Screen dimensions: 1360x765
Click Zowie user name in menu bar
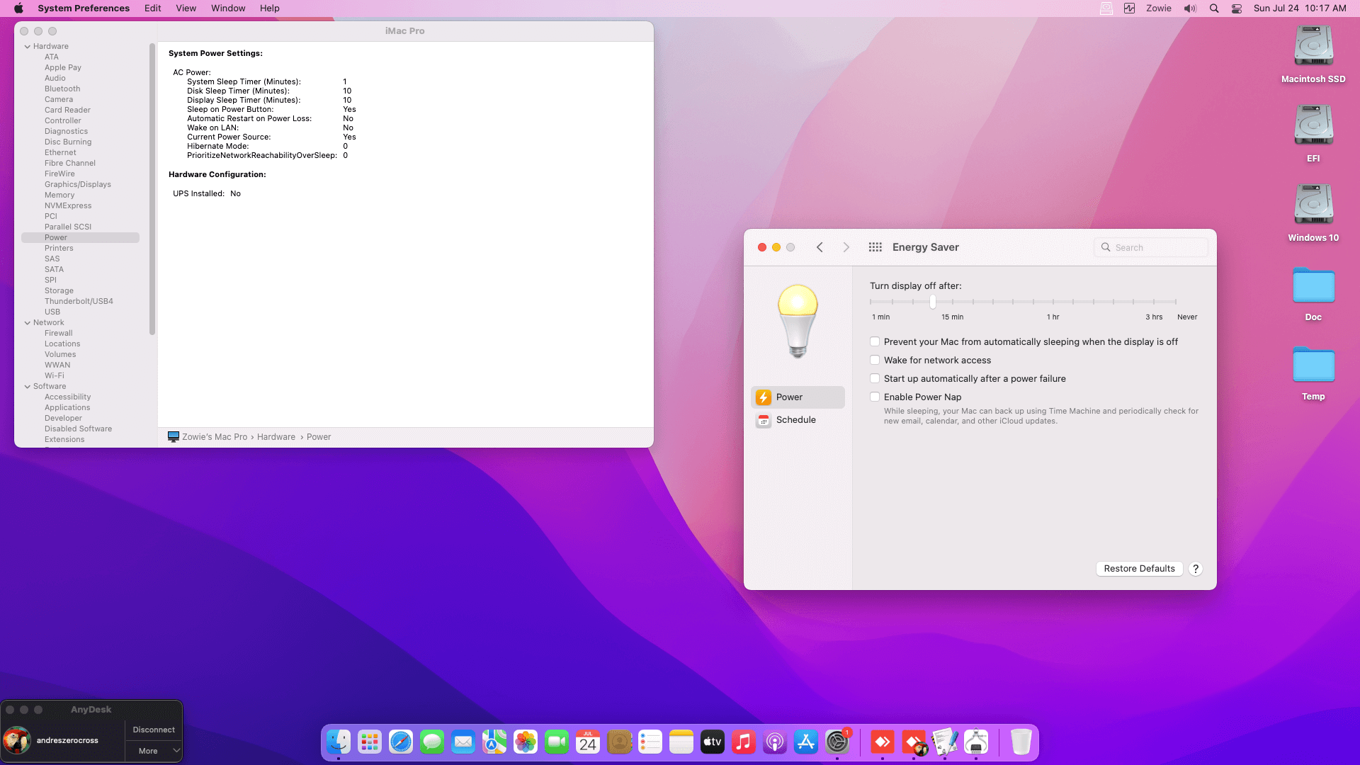pyautogui.click(x=1159, y=8)
